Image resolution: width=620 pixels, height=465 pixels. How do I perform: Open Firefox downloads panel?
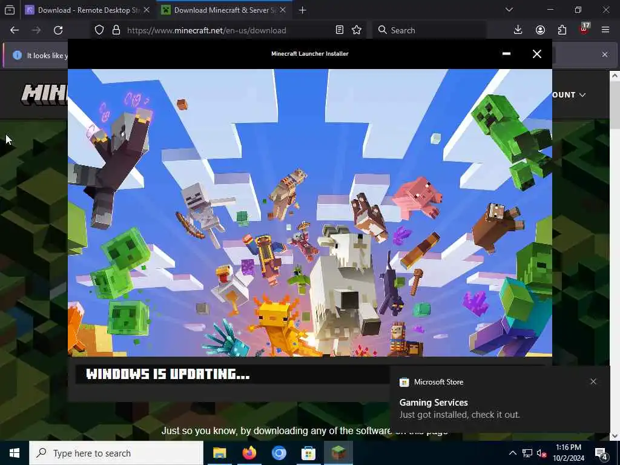518,30
